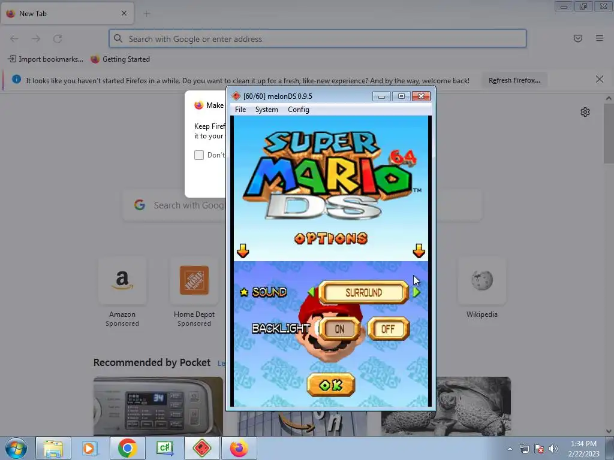Close the New Tab tab
The width and height of the screenshot is (614, 460).
click(124, 13)
